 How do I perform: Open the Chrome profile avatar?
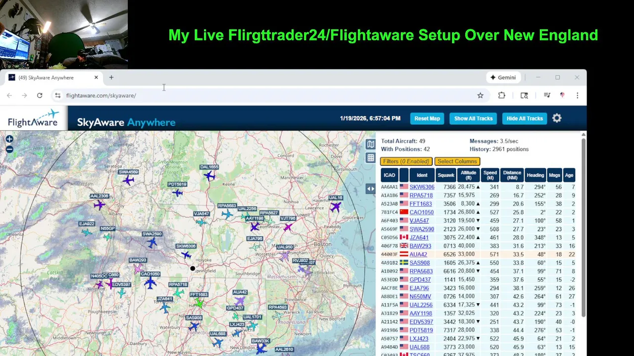562,95
